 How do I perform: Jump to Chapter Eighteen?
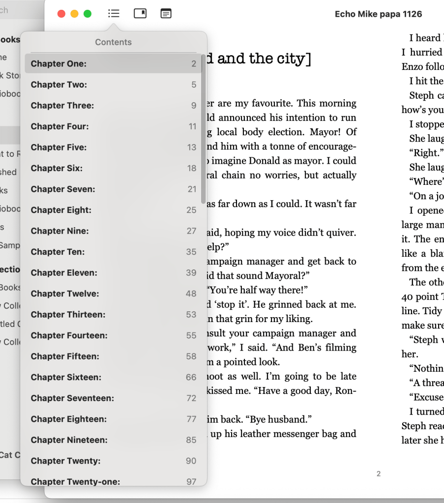(x=68, y=419)
